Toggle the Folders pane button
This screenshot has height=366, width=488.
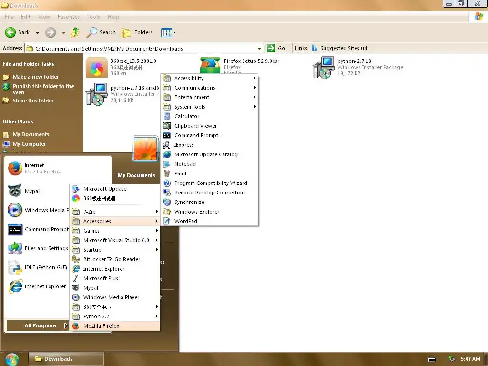[137, 32]
